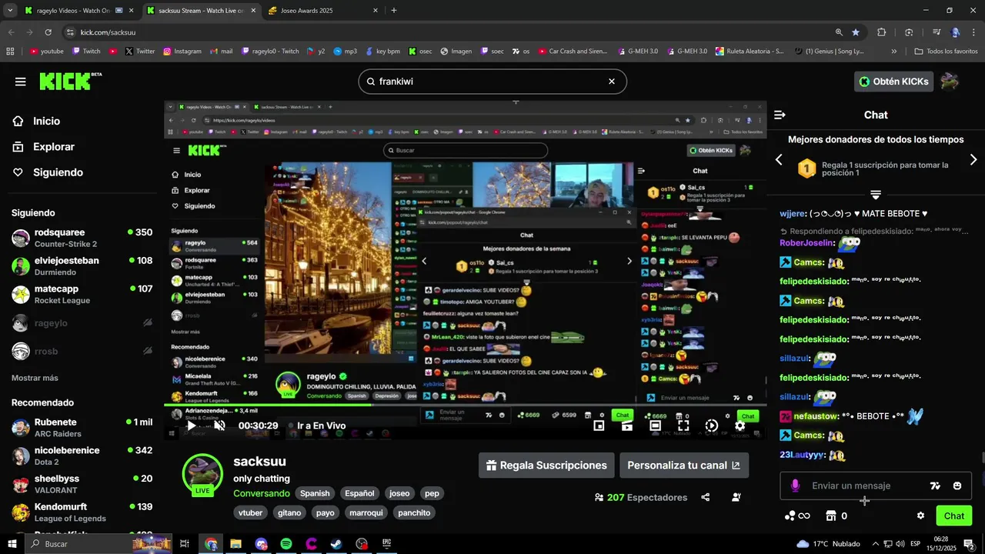Click the Spanish tag

point(315,493)
